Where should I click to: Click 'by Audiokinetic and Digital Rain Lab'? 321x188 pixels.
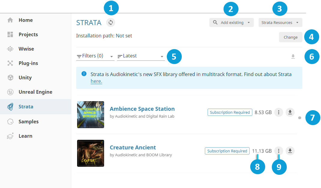(142, 116)
